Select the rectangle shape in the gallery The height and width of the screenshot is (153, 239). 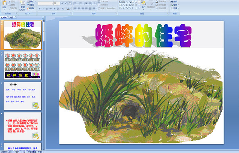(x=132, y=2)
